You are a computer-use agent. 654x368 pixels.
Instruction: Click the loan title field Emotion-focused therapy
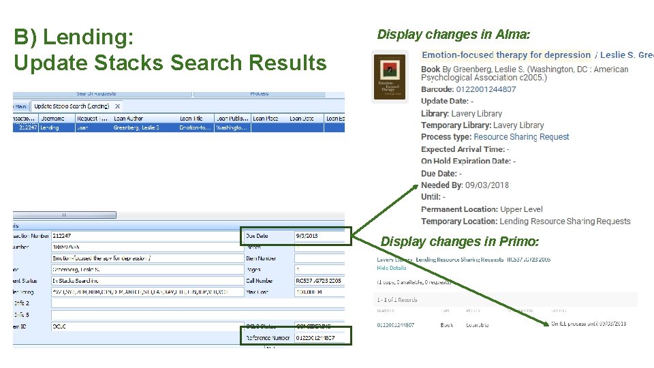tap(147, 258)
